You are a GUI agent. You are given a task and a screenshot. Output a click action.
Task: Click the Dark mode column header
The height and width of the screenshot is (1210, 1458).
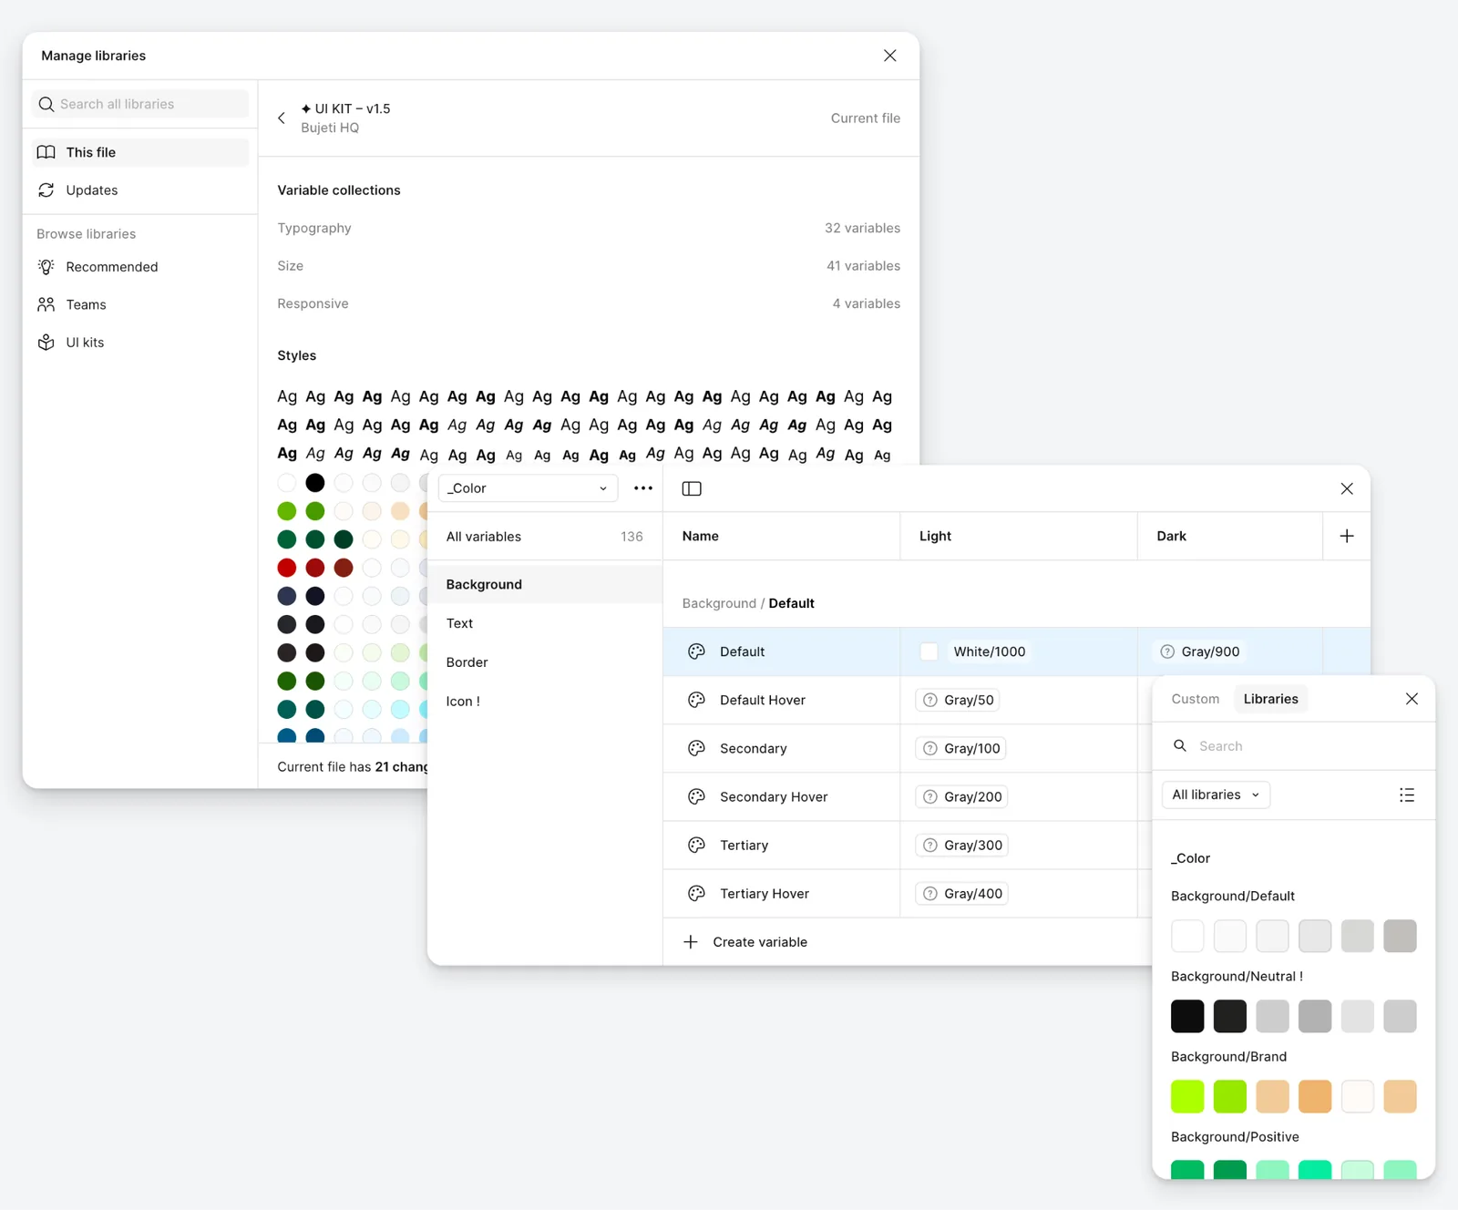tap(1230, 536)
